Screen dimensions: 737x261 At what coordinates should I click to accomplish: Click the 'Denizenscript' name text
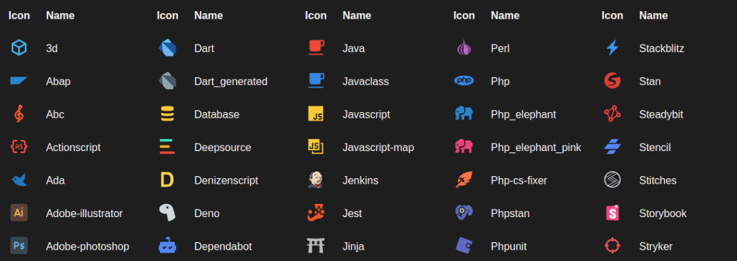point(226,180)
